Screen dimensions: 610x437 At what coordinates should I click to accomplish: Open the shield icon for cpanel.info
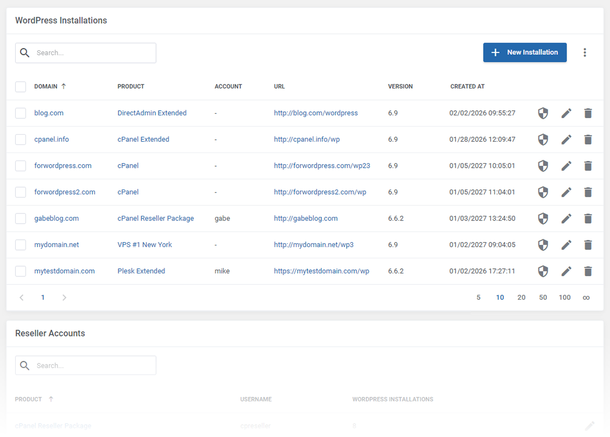click(x=543, y=140)
